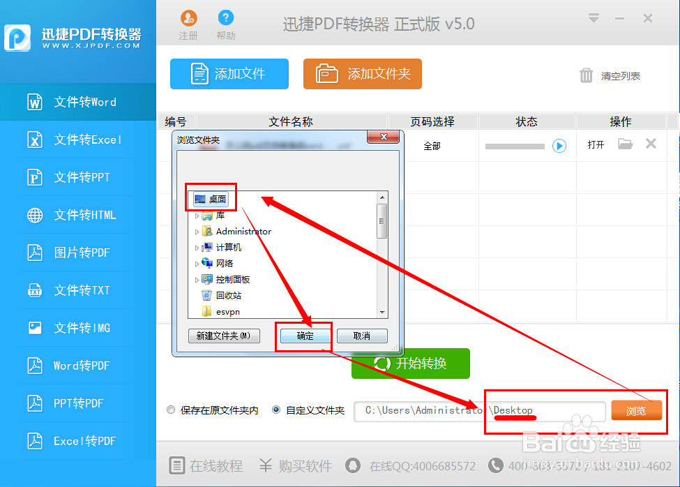Click 取消 button in dialog
The image size is (680, 487).
click(362, 336)
